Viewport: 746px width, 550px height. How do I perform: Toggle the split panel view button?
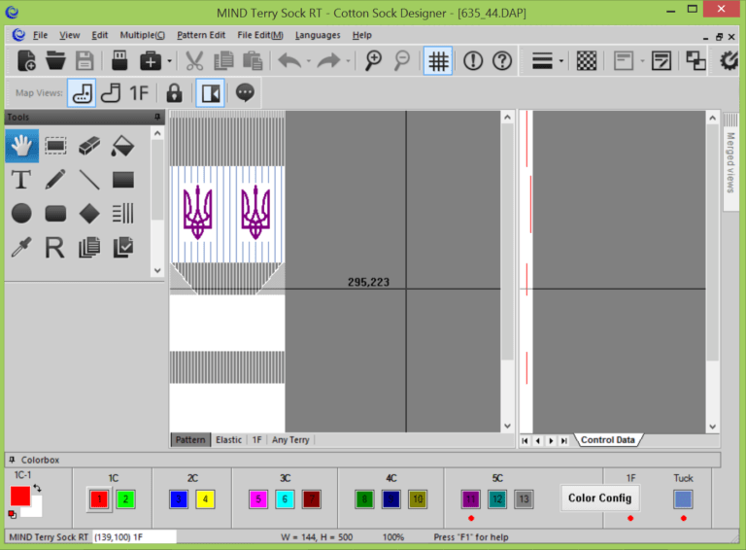tap(210, 93)
